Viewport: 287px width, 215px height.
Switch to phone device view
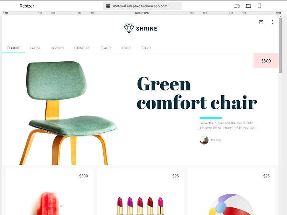pos(259,6)
